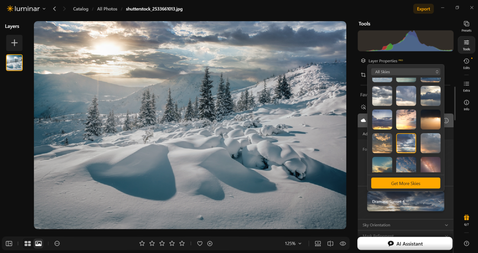Switch to the Tools panel
The image size is (478, 253).
click(466, 45)
